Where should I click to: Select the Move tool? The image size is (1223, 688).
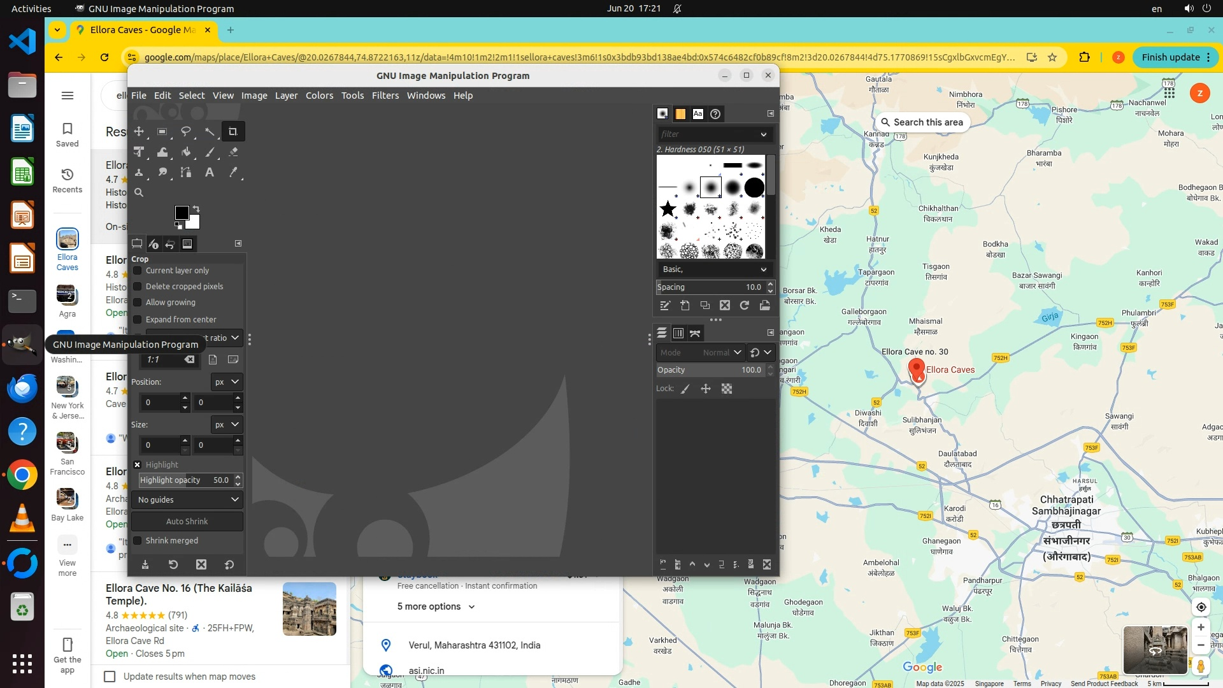point(138,132)
